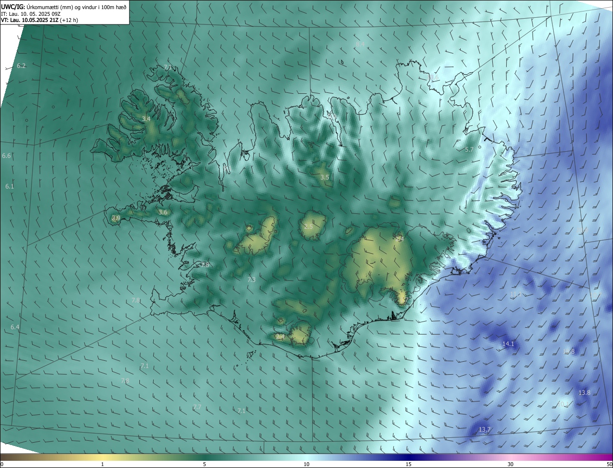Click the colorbar tick label 30
The width and height of the screenshot is (613, 468).
(x=511, y=464)
